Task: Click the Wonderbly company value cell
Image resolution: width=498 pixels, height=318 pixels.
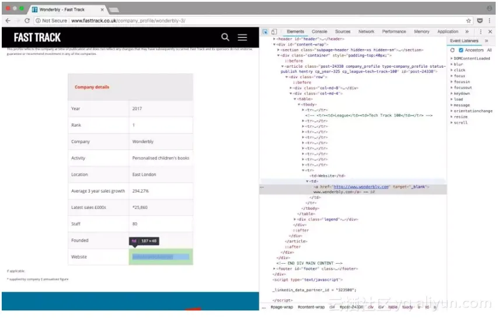Action: 161,142
